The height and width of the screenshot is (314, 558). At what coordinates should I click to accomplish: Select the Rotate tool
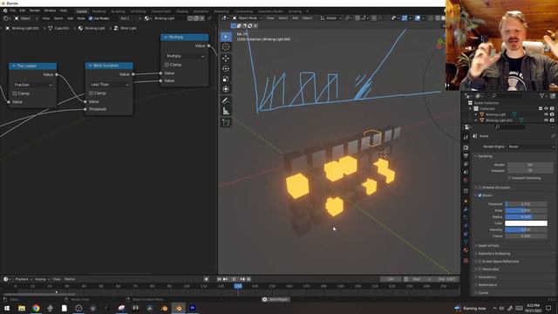click(x=226, y=68)
